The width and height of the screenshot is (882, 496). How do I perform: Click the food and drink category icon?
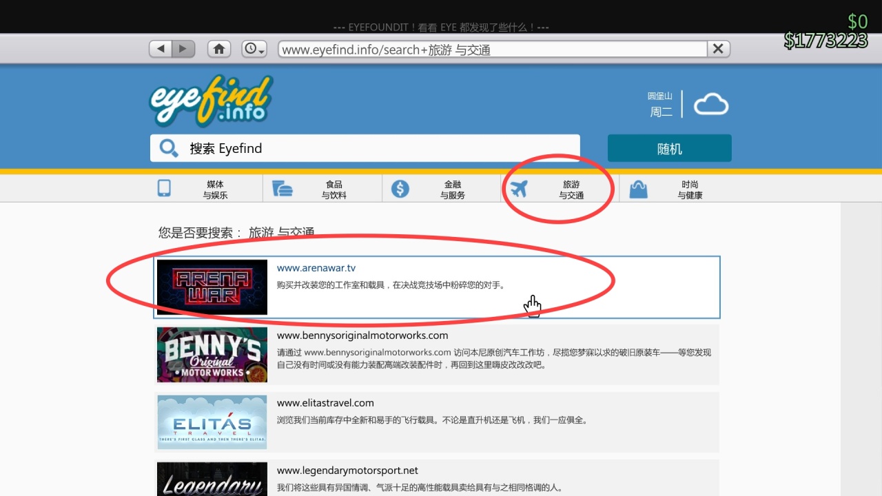click(x=283, y=188)
